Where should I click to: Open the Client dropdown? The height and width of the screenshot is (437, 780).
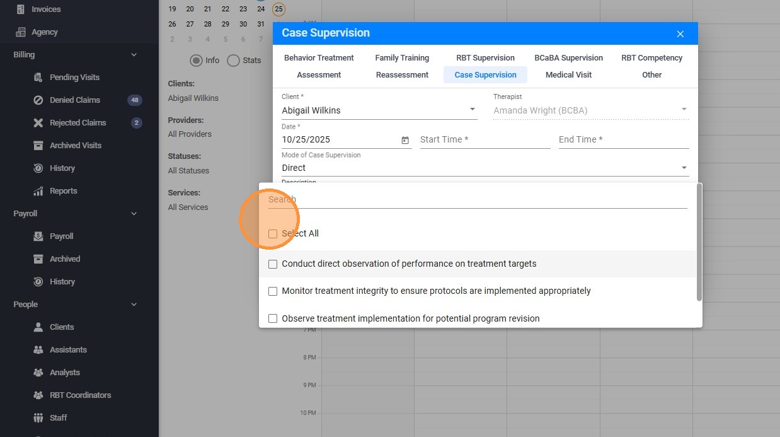[x=473, y=110]
